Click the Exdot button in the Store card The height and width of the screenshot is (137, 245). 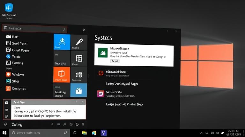tap(115, 61)
